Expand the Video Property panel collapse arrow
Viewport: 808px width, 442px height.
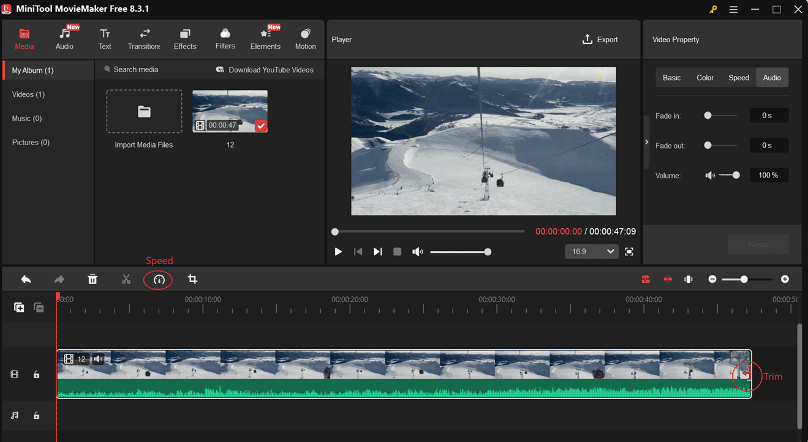pyautogui.click(x=646, y=142)
